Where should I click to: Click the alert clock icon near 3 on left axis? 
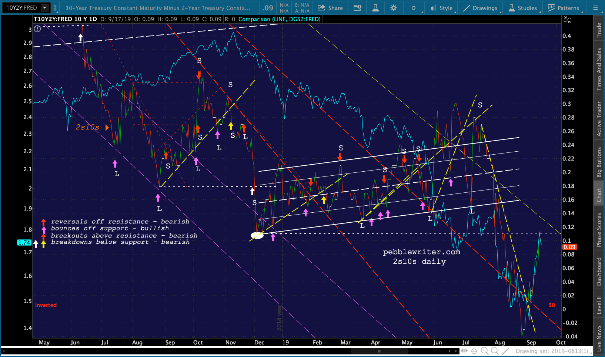pos(37,29)
